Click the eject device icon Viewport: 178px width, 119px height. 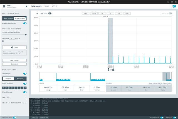pos(27,6)
